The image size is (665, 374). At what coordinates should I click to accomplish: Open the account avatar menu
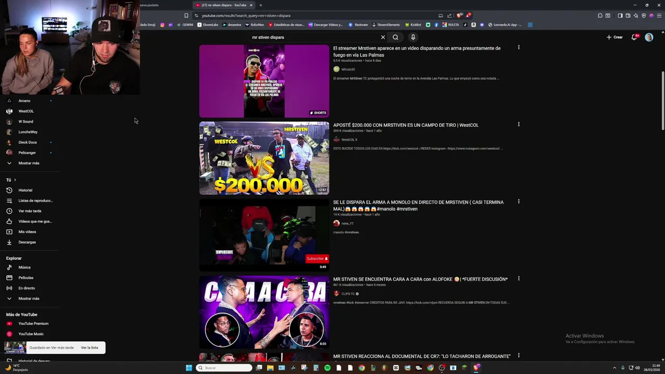tap(649, 37)
